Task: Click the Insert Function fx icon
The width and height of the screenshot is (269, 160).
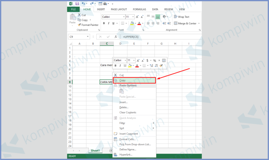Action: click(x=116, y=37)
